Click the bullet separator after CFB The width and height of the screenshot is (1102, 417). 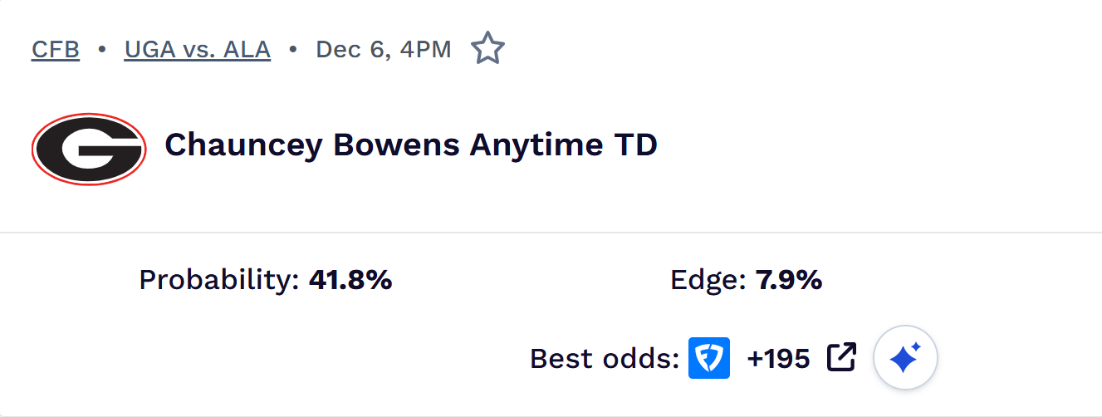(x=102, y=50)
